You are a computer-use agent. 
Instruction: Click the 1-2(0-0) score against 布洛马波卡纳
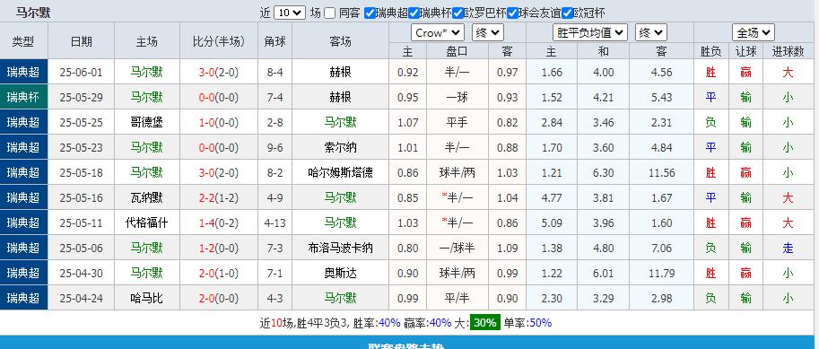[218, 248]
